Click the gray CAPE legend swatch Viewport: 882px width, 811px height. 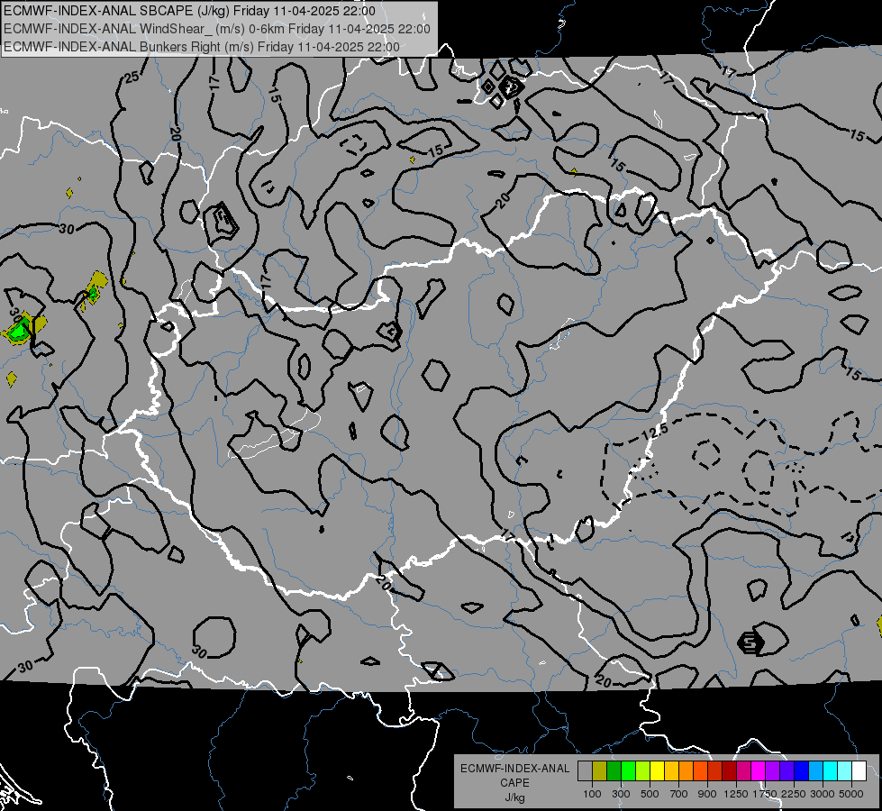tap(586, 770)
